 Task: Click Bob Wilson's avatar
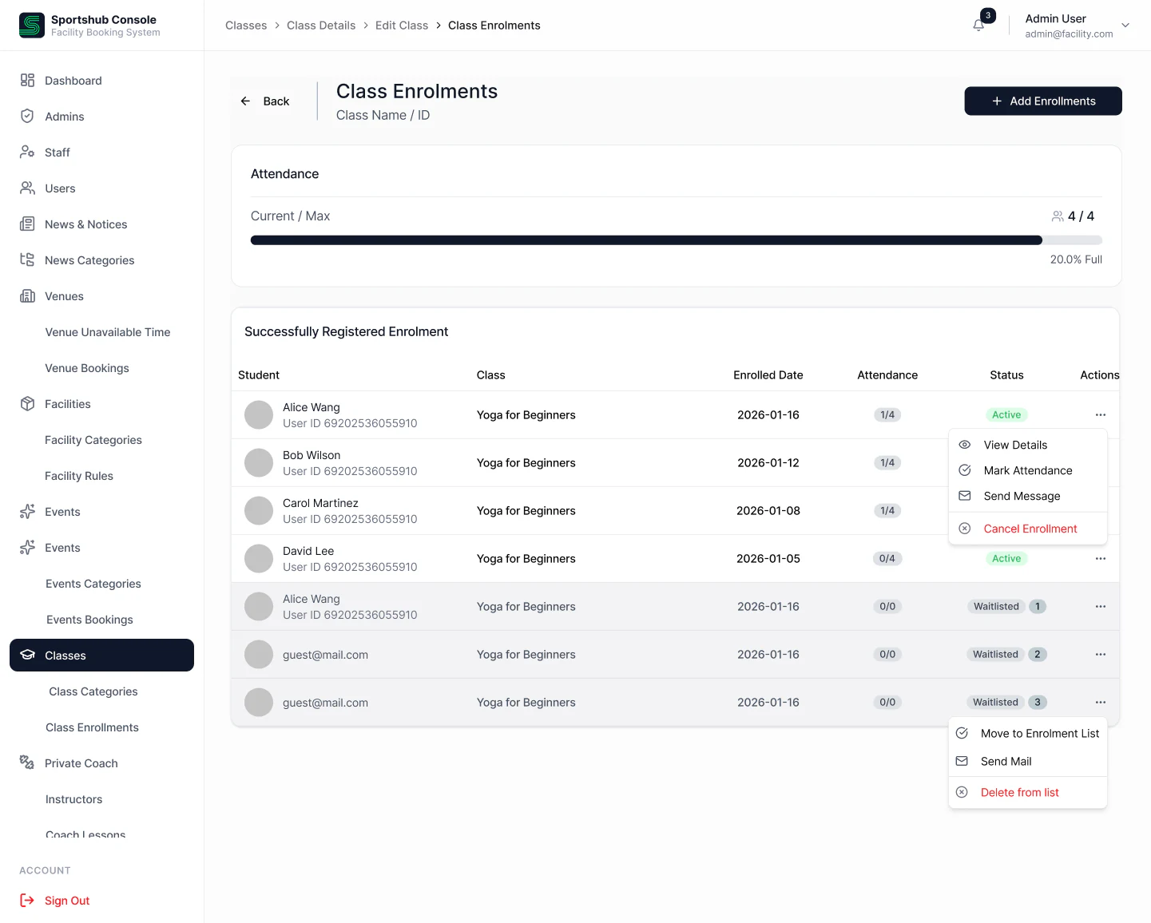coord(259,463)
